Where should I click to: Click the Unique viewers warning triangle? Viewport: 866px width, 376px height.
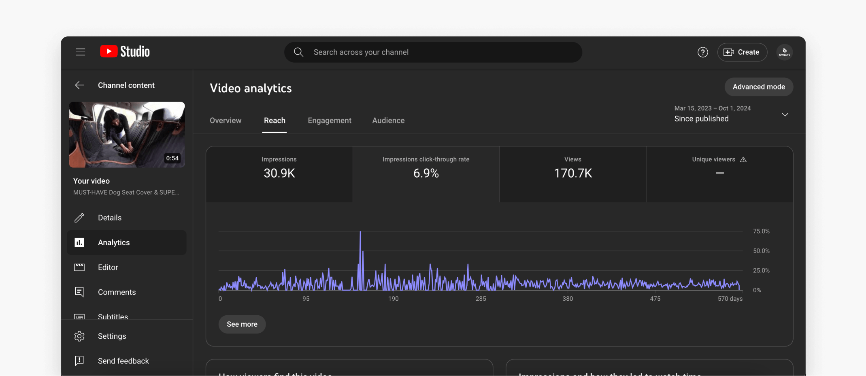click(743, 159)
